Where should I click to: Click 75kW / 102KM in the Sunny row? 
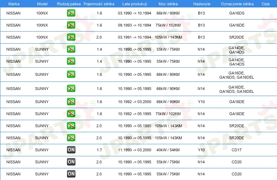click(168, 114)
